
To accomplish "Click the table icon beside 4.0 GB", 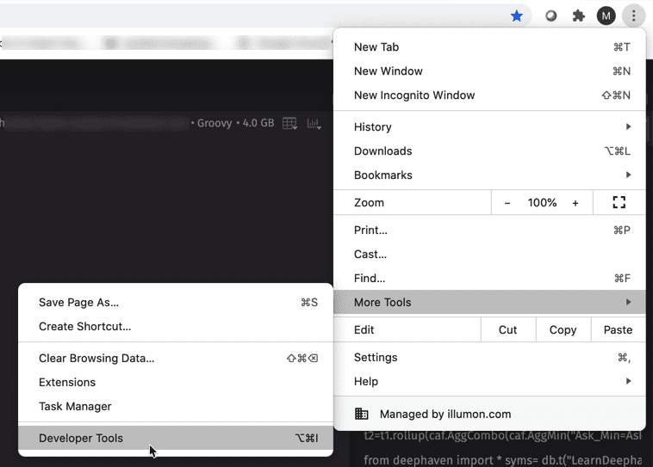I will tap(290, 124).
